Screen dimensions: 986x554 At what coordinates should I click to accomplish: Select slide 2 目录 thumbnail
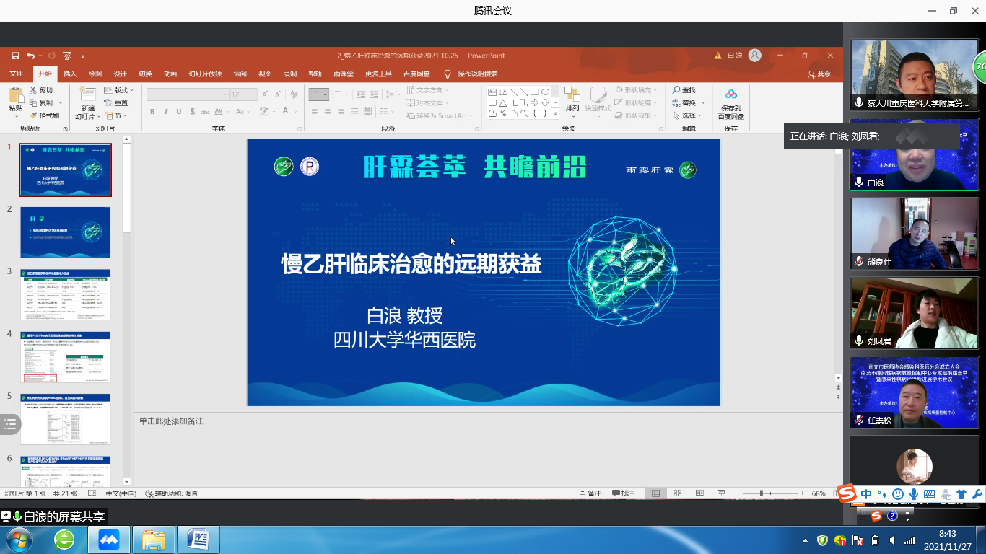click(66, 232)
